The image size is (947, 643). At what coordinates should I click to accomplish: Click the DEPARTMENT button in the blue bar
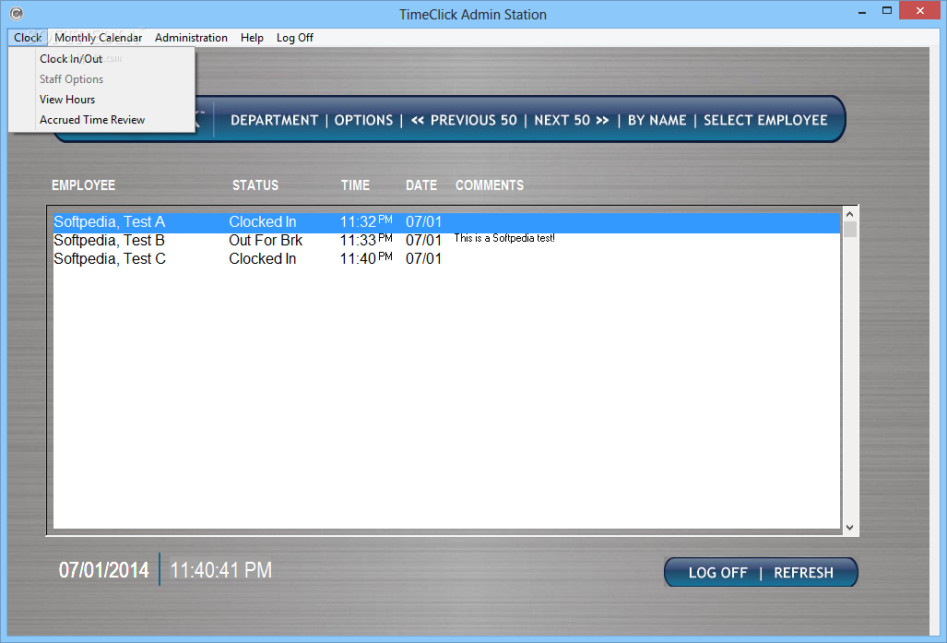pyautogui.click(x=274, y=120)
